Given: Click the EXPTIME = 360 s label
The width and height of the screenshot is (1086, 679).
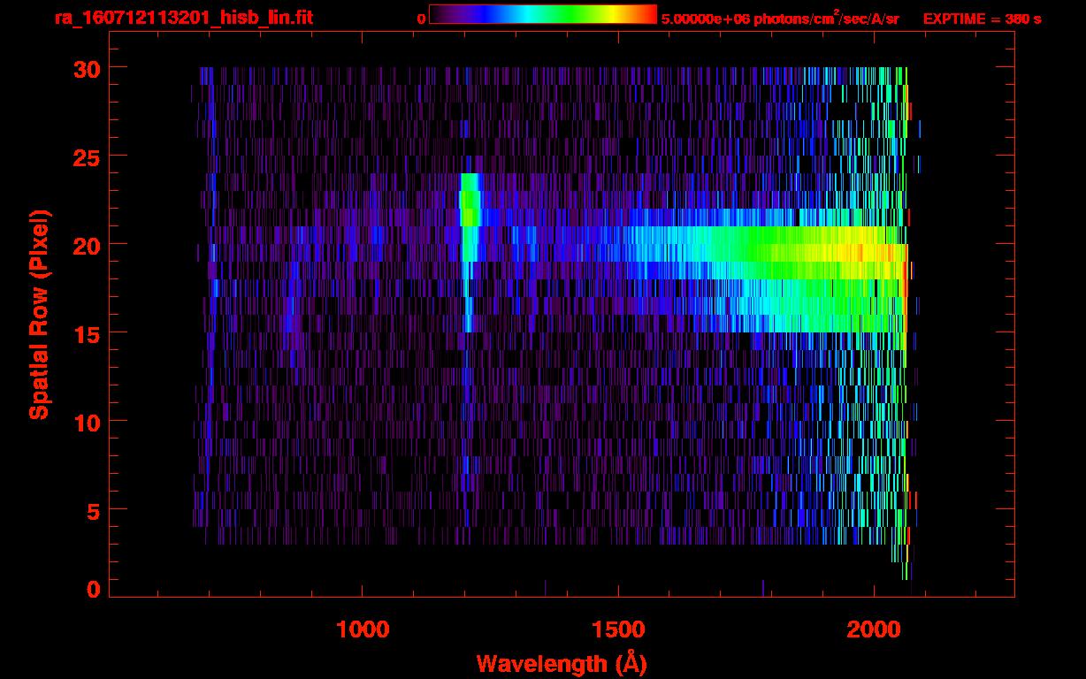Looking at the screenshot, I should click(982, 19).
